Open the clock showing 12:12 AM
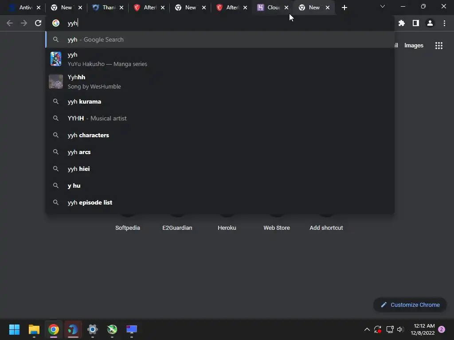 [x=423, y=329]
